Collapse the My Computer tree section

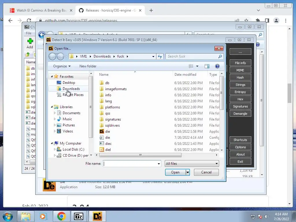(52, 143)
